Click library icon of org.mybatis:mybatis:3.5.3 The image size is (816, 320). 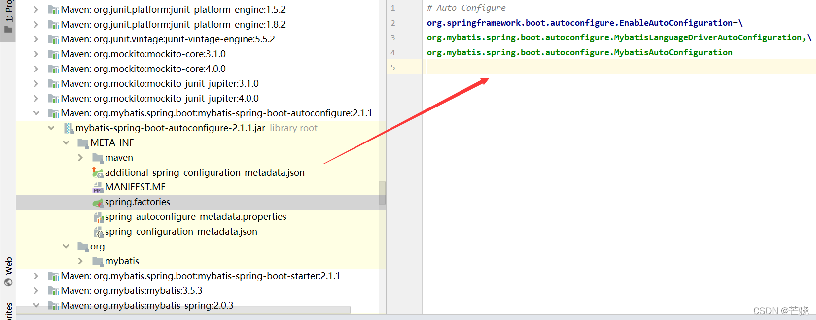coord(53,291)
